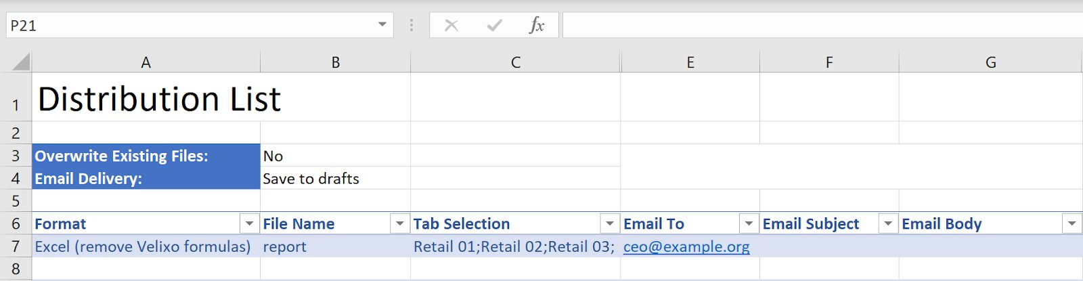Select the Overwrite Existing Files value No
The width and height of the screenshot is (1083, 281).
pos(335,156)
